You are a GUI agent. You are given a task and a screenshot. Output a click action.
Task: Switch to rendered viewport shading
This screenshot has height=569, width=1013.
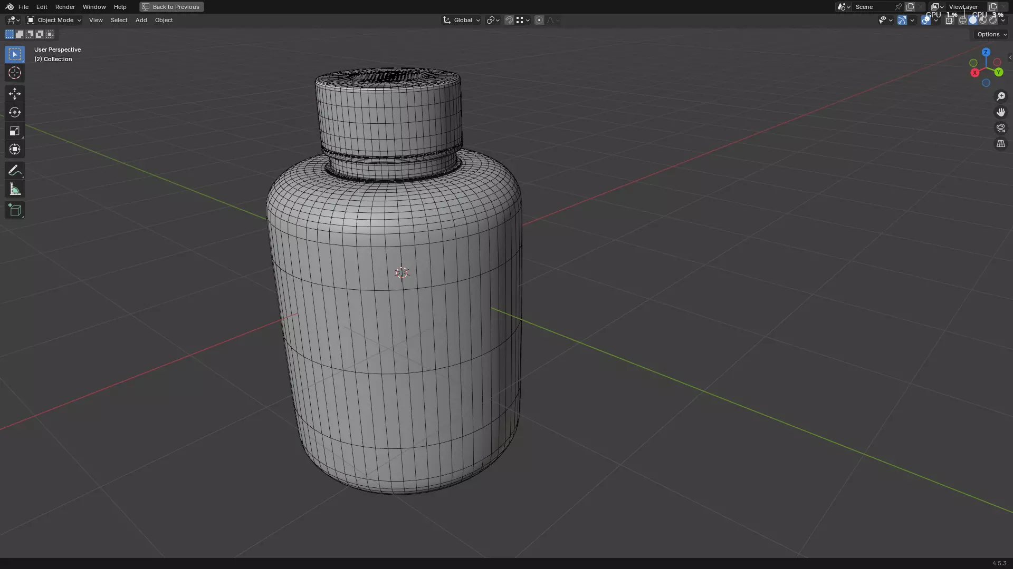[993, 20]
